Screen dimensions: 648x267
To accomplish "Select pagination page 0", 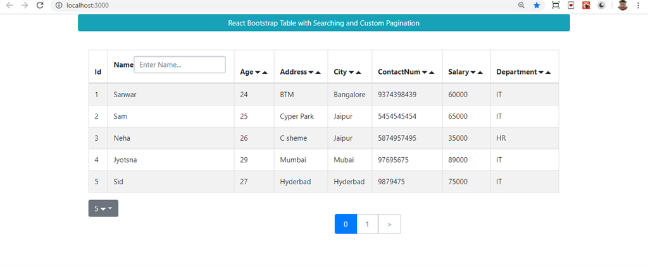I will [x=346, y=224].
